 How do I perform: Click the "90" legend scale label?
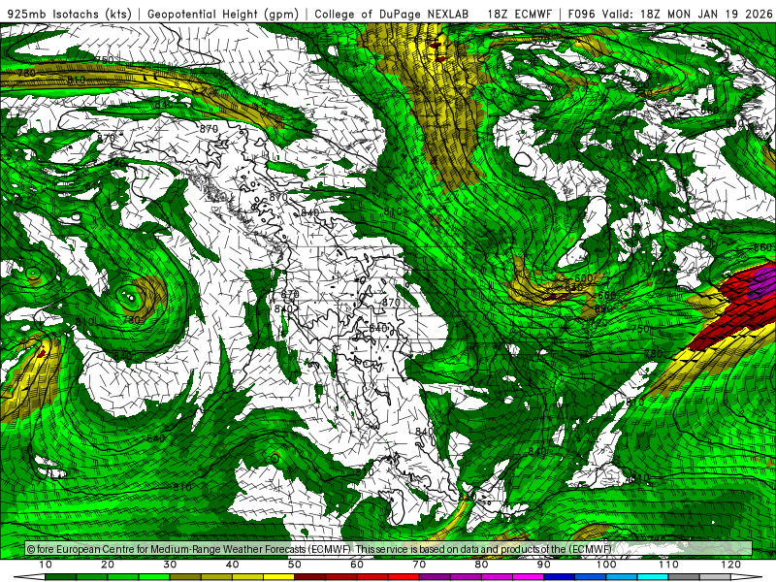[544, 565]
